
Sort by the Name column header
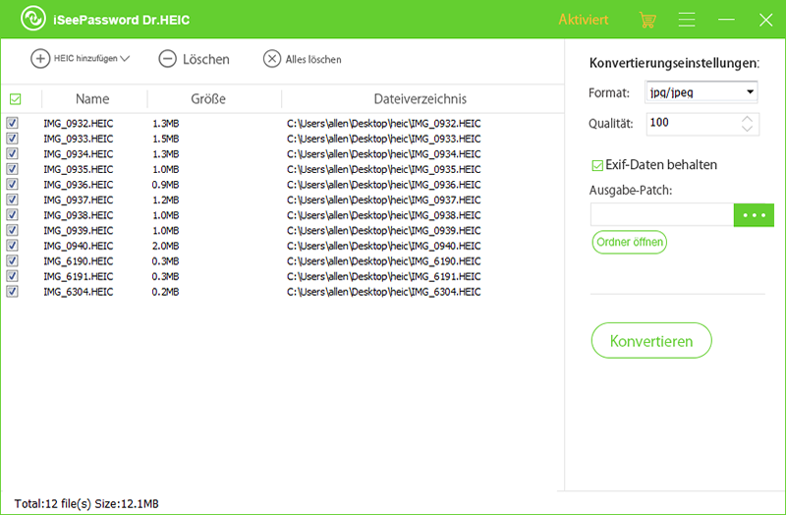92,99
